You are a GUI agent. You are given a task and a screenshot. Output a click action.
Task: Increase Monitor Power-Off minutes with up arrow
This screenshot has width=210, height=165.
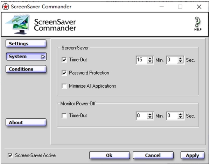tap(150, 114)
